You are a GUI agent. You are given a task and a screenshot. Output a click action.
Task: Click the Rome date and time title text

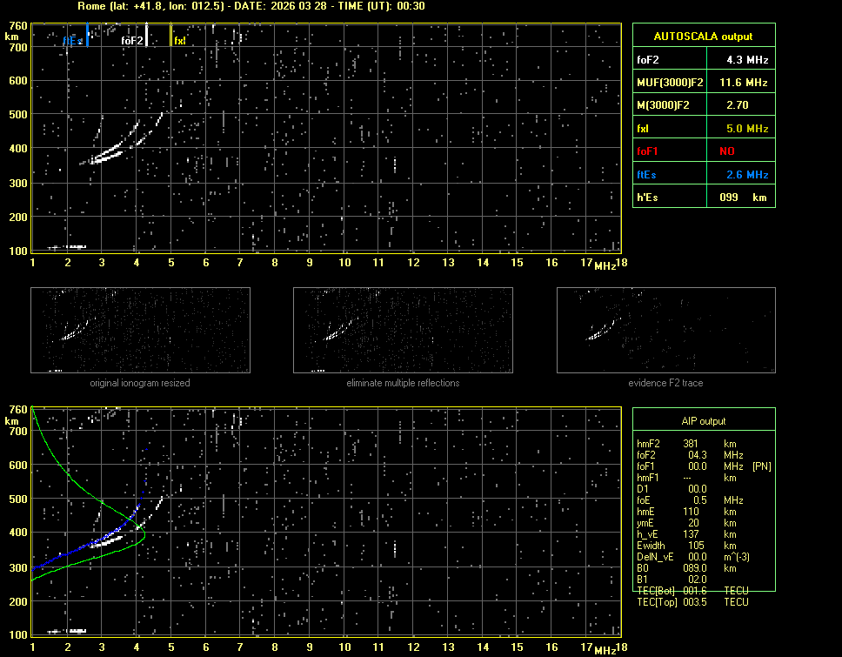pyautogui.click(x=251, y=6)
